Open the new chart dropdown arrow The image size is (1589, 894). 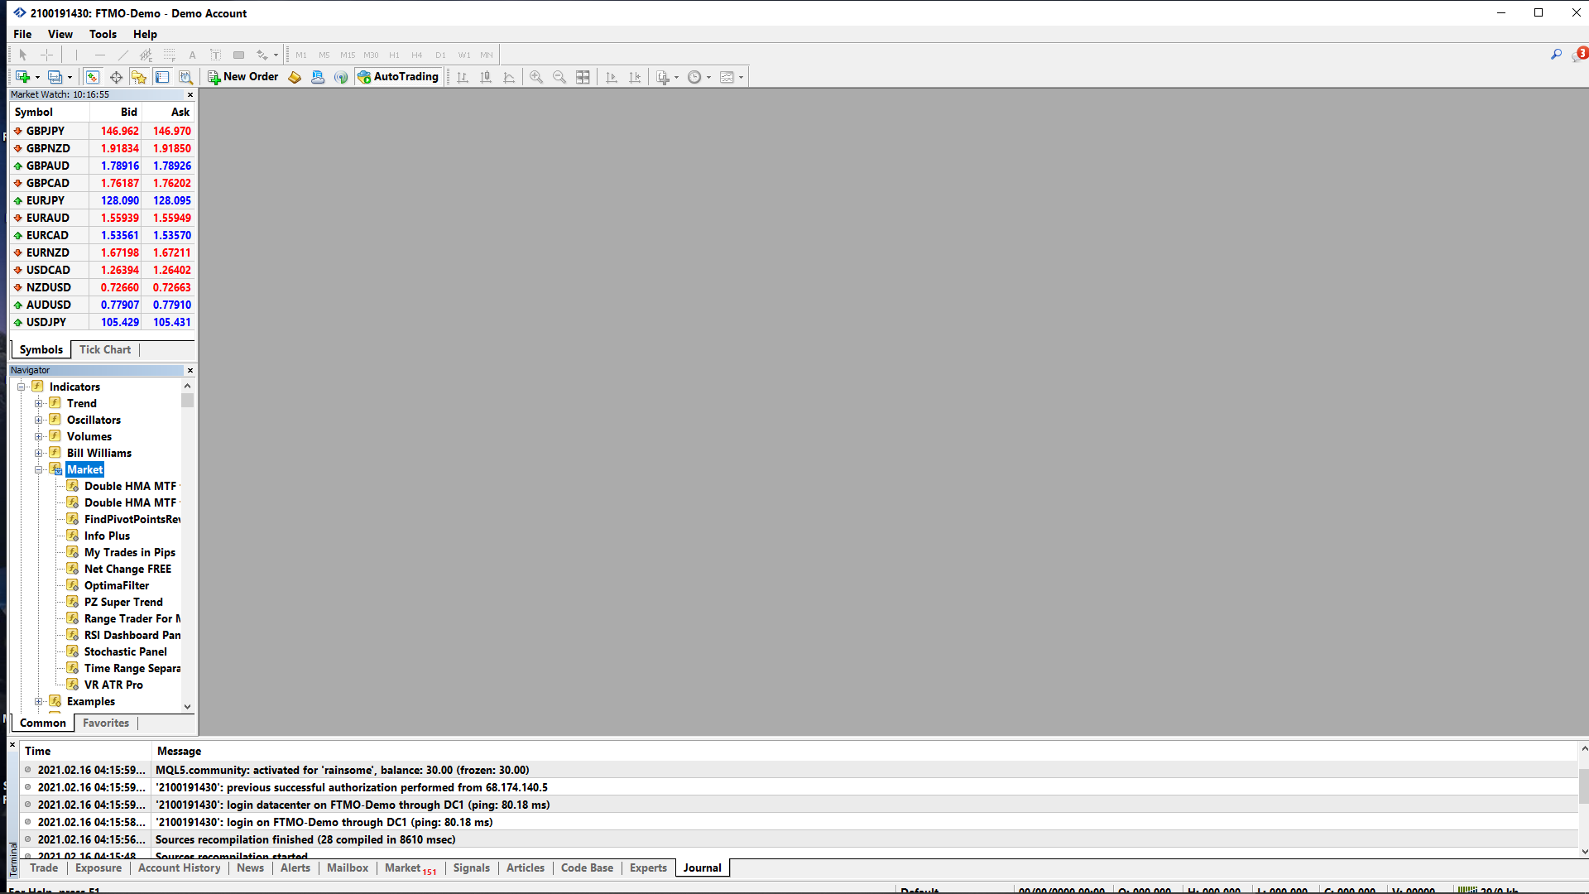(x=37, y=78)
